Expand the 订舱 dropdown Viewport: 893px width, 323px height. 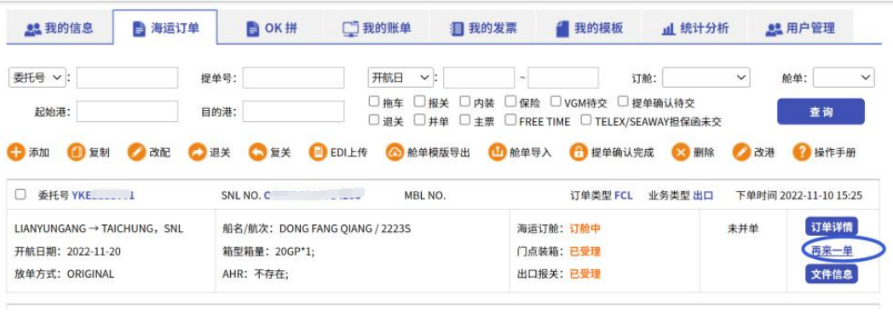[x=706, y=78]
